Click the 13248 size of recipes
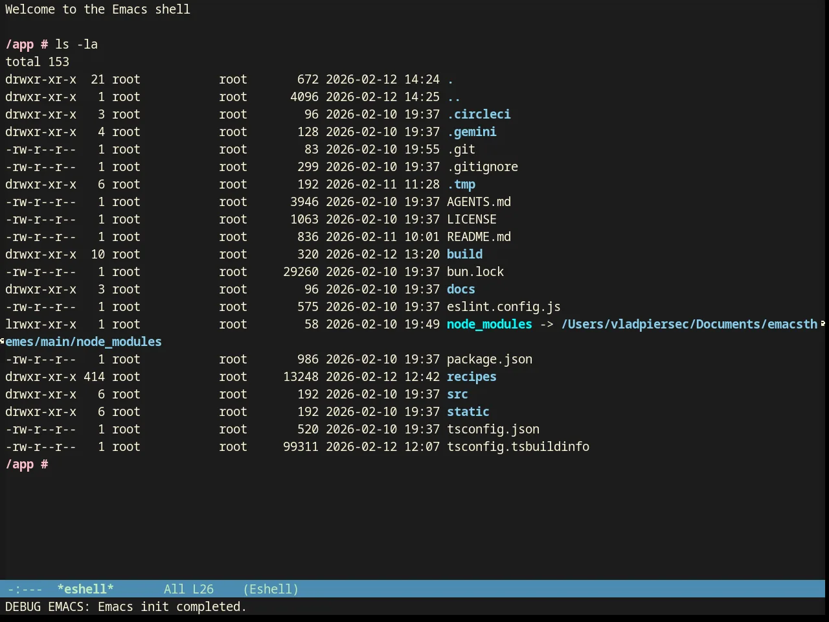 [301, 376]
